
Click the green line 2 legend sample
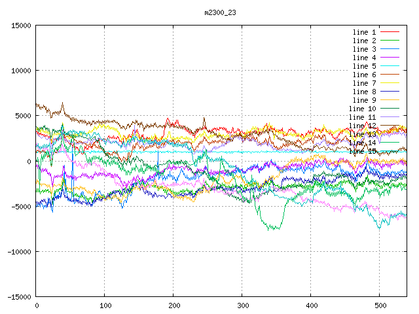tap(390, 41)
